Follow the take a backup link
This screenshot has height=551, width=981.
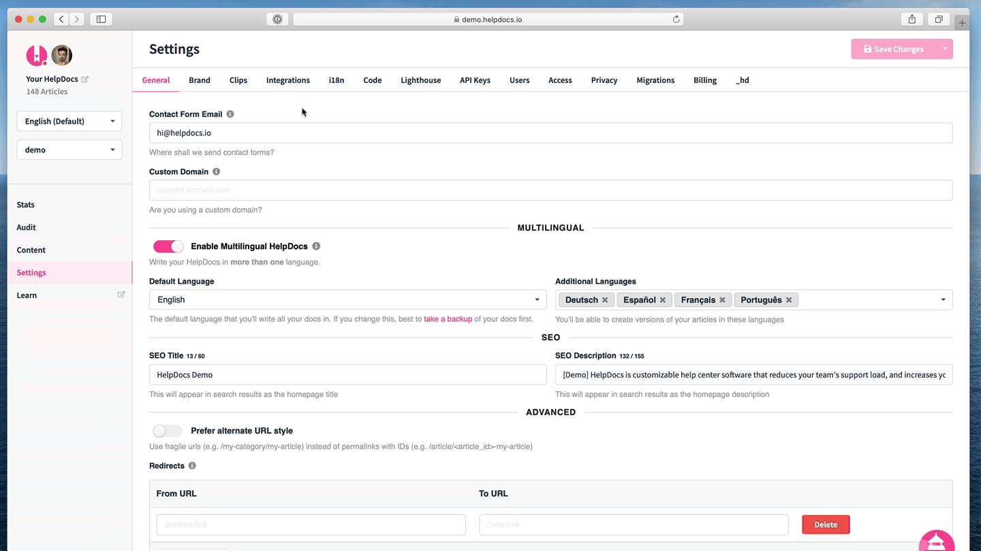coord(448,319)
